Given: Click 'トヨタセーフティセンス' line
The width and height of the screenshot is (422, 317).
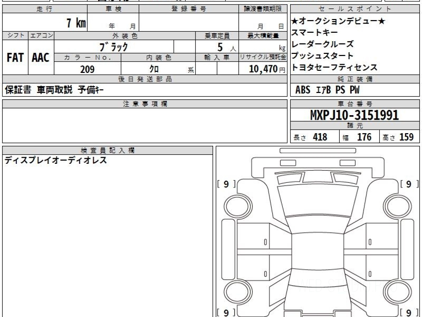Looking at the screenshot, I should (334, 67).
